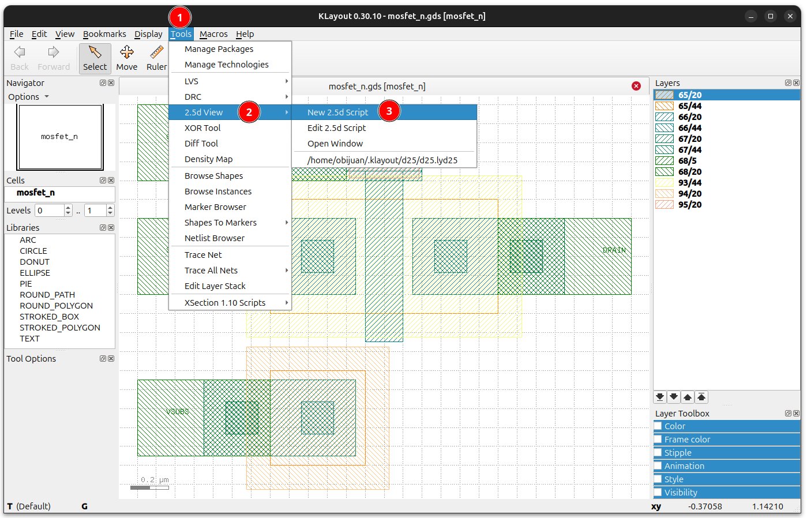Toggle the Stipple section checkbox

(x=658, y=453)
